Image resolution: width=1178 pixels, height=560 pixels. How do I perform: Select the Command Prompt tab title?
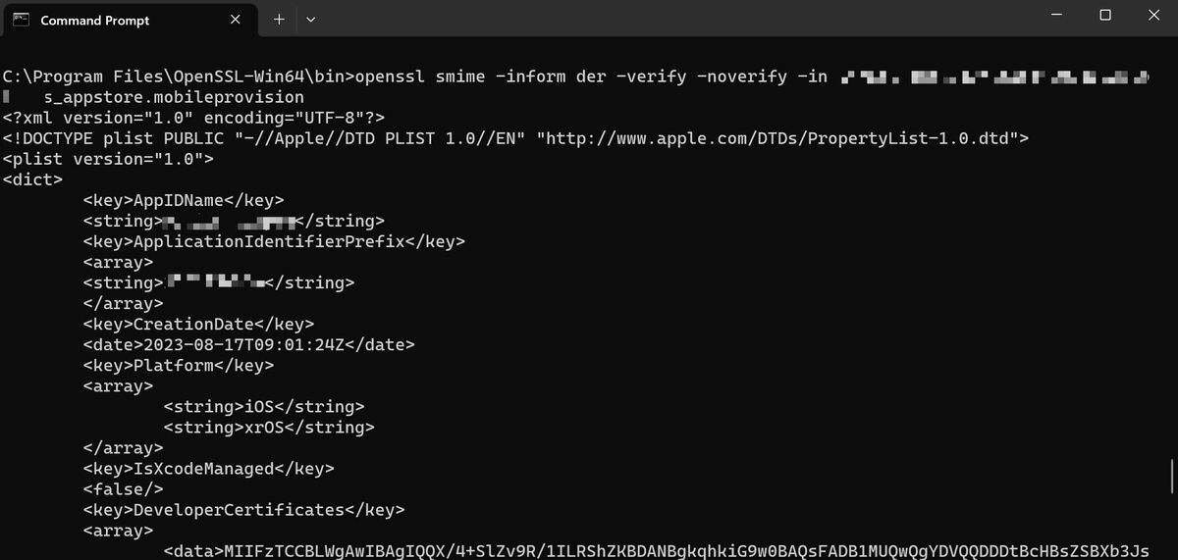[95, 20]
